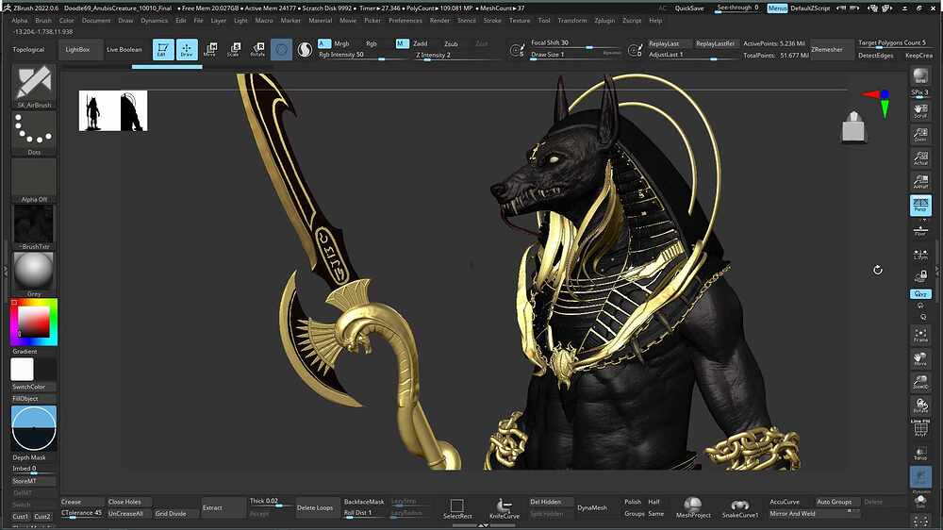Open the Dots stroke type picker
Viewport: 943px width, 530px height.
coord(34,133)
